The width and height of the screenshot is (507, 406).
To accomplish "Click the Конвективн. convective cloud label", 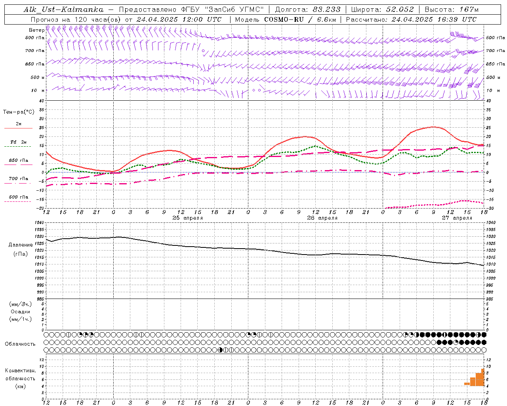I will pos(21,371).
